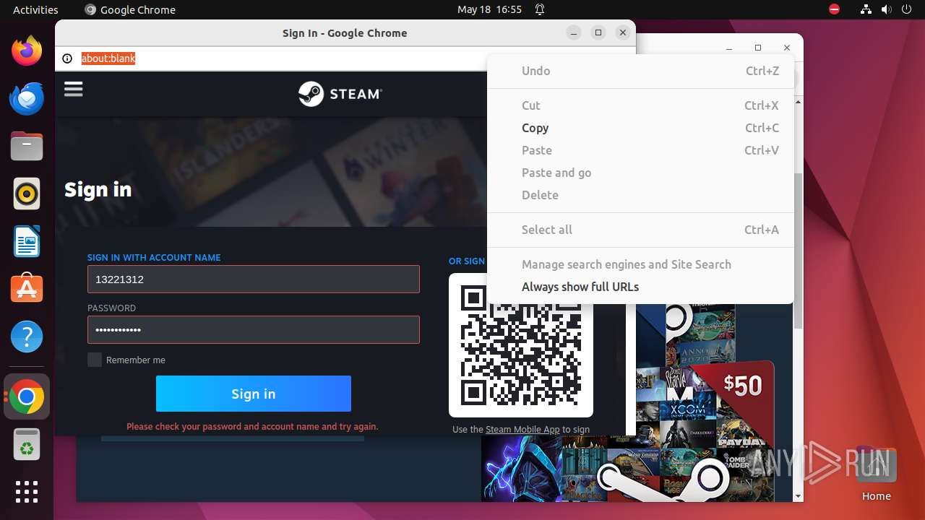The width and height of the screenshot is (925, 520).
Task: Maximize the Sign In Chrome window
Action: pyautogui.click(x=598, y=32)
